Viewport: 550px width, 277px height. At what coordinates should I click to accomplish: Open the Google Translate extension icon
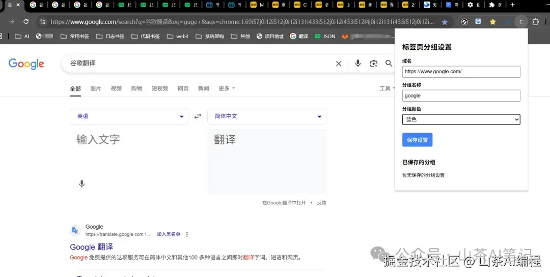(478, 21)
